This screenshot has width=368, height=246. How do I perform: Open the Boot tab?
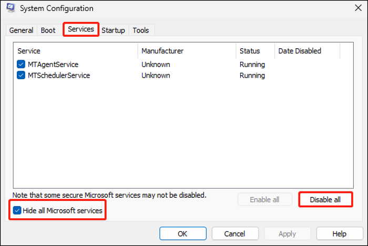click(48, 30)
